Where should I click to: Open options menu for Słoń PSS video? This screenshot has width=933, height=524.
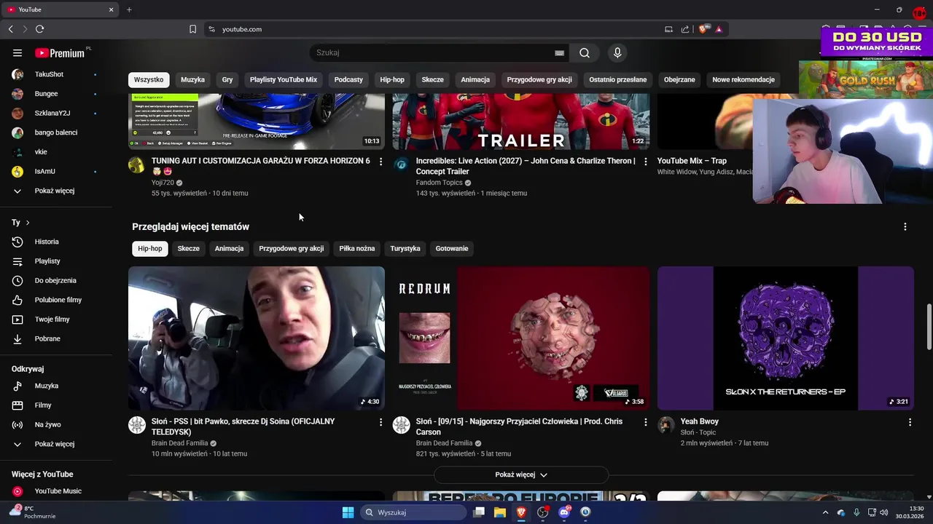pos(380,422)
